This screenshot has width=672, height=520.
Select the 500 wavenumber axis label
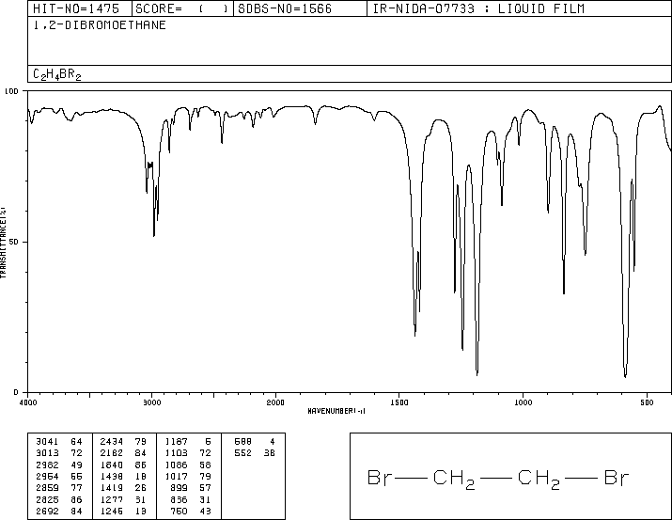(647, 402)
